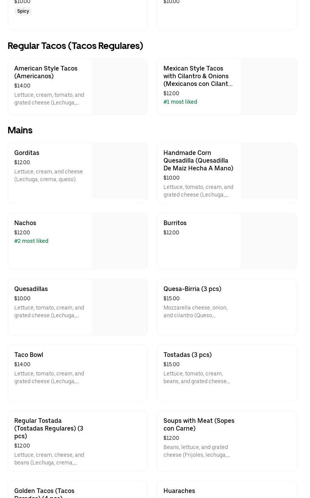The width and height of the screenshot is (310, 498).
Task: Click the Mains section heading
Action: (x=20, y=130)
